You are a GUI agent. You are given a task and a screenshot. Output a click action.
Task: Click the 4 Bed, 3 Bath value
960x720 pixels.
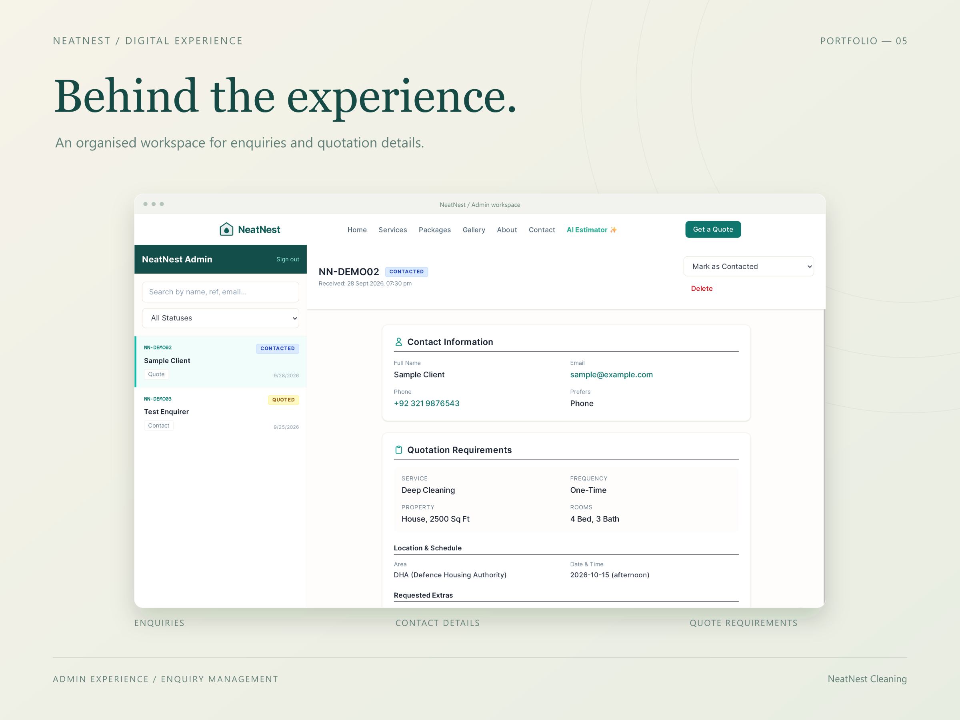tap(594, 519)
